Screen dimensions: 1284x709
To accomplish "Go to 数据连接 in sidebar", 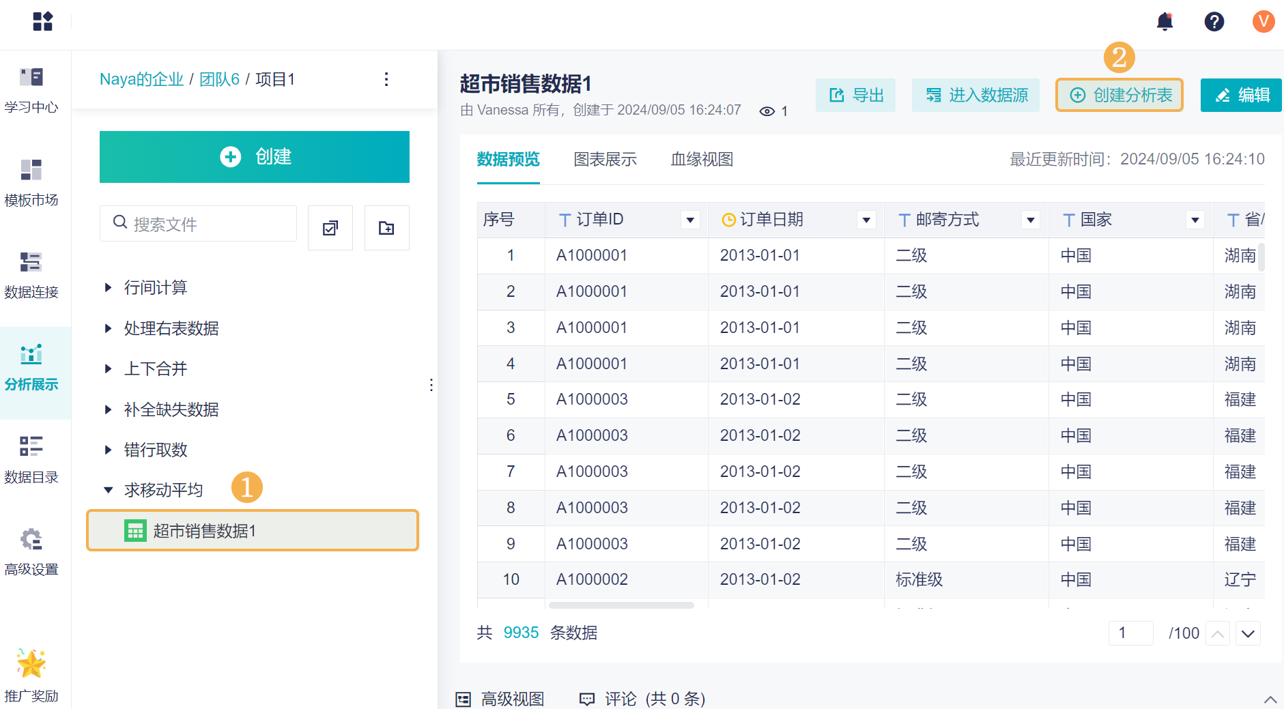I will coord(31,274).
